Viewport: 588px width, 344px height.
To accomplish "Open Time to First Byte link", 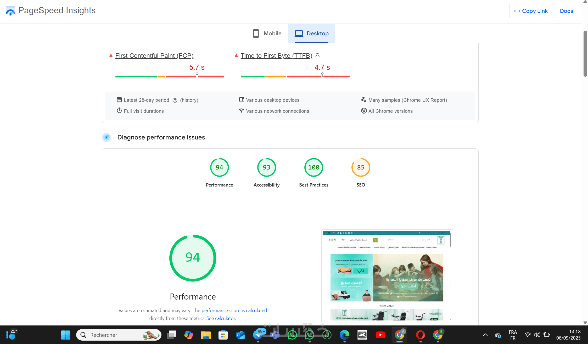I will coord(276,56).
